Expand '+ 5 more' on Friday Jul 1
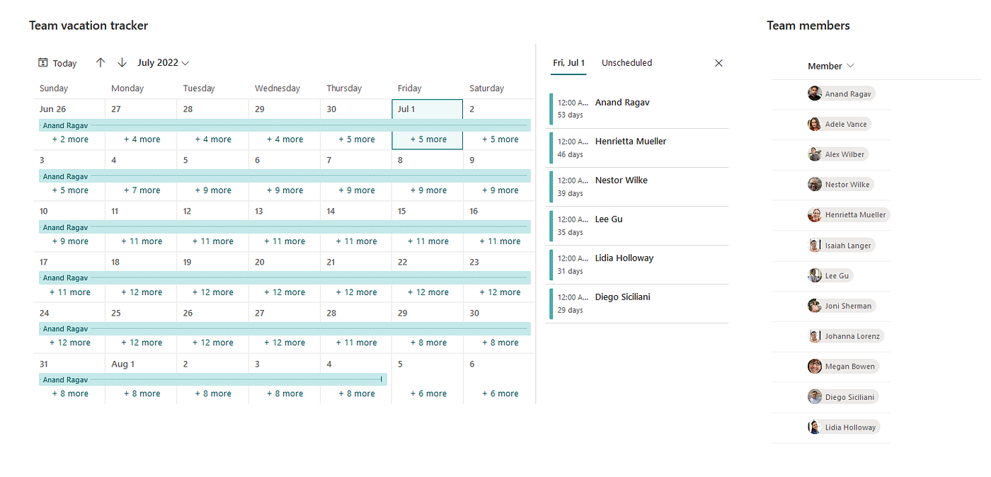 [x=428, y=139]
